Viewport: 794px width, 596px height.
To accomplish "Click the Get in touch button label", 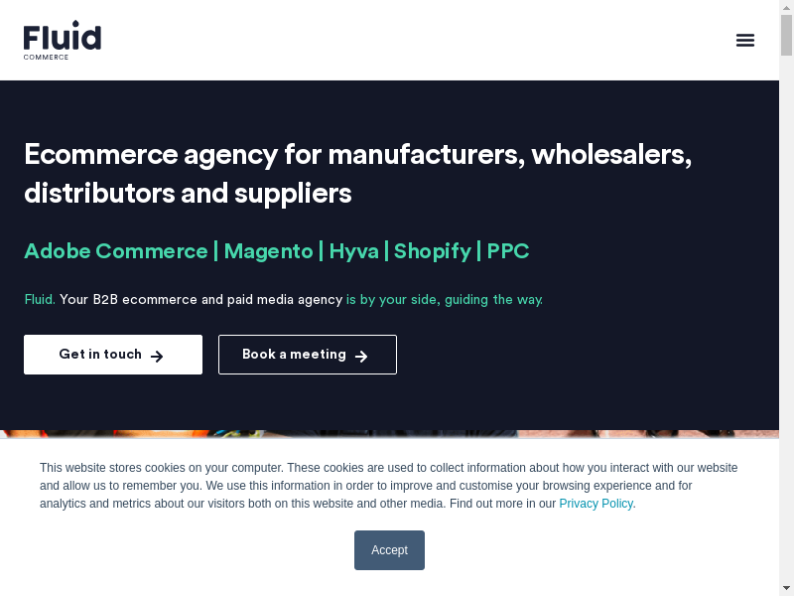I will (x=100, y=355).
